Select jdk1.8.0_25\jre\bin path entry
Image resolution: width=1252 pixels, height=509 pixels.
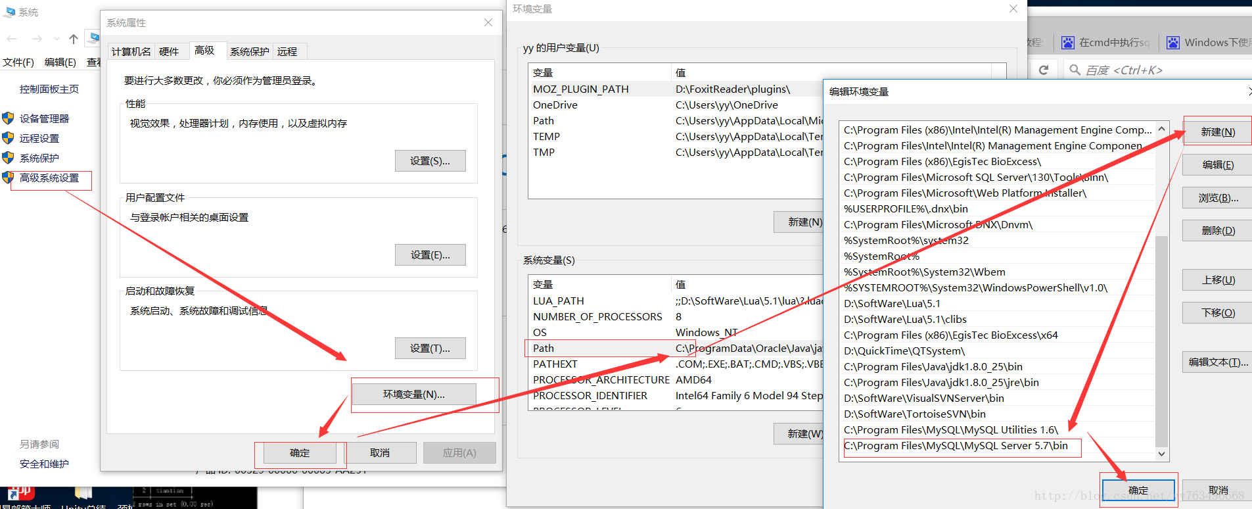point(998,383)
